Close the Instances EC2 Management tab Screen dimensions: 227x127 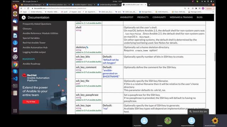[x=44, y=5]
